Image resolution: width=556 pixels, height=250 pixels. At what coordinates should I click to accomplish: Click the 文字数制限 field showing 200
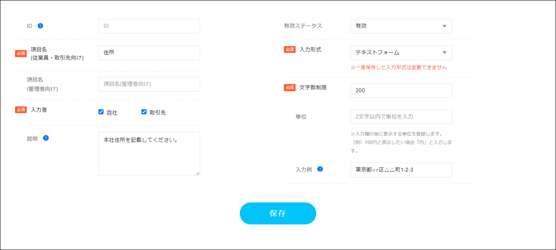click(401, 90)
